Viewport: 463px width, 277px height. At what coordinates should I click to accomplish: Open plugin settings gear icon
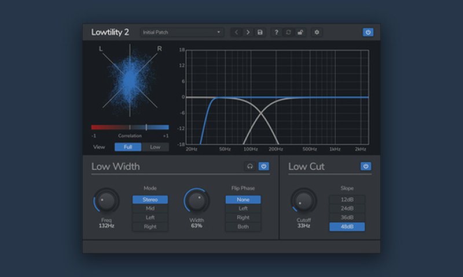[x=317, y=32]
